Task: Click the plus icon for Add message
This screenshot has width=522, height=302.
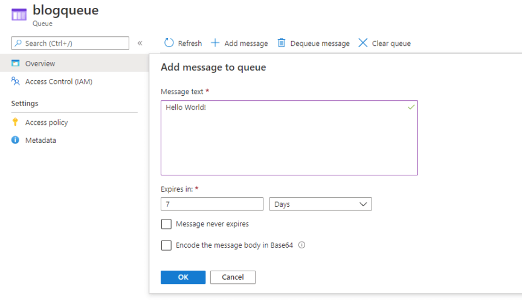Action: tap(214, 43)
